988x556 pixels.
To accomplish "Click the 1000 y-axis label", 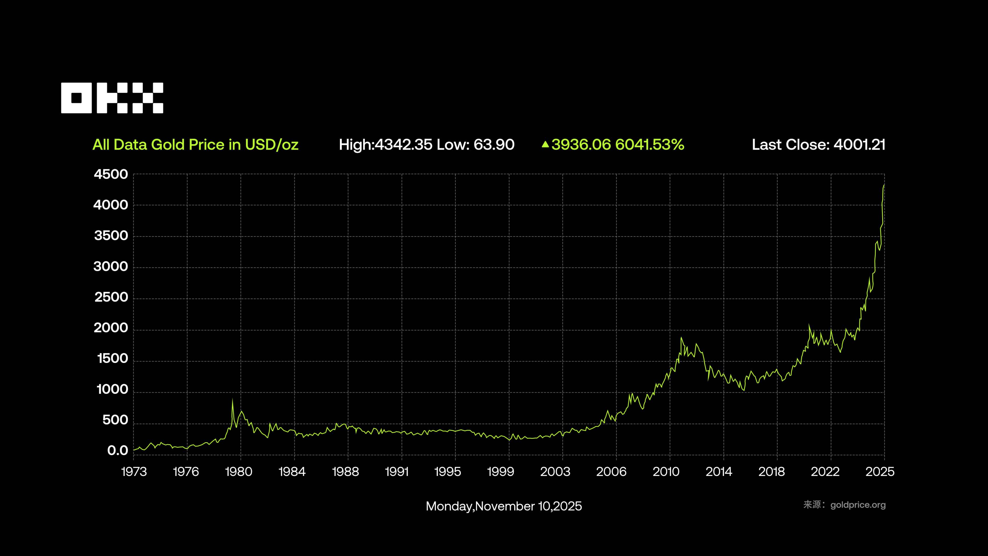I will pyautogui.click(x=112, y=390).
